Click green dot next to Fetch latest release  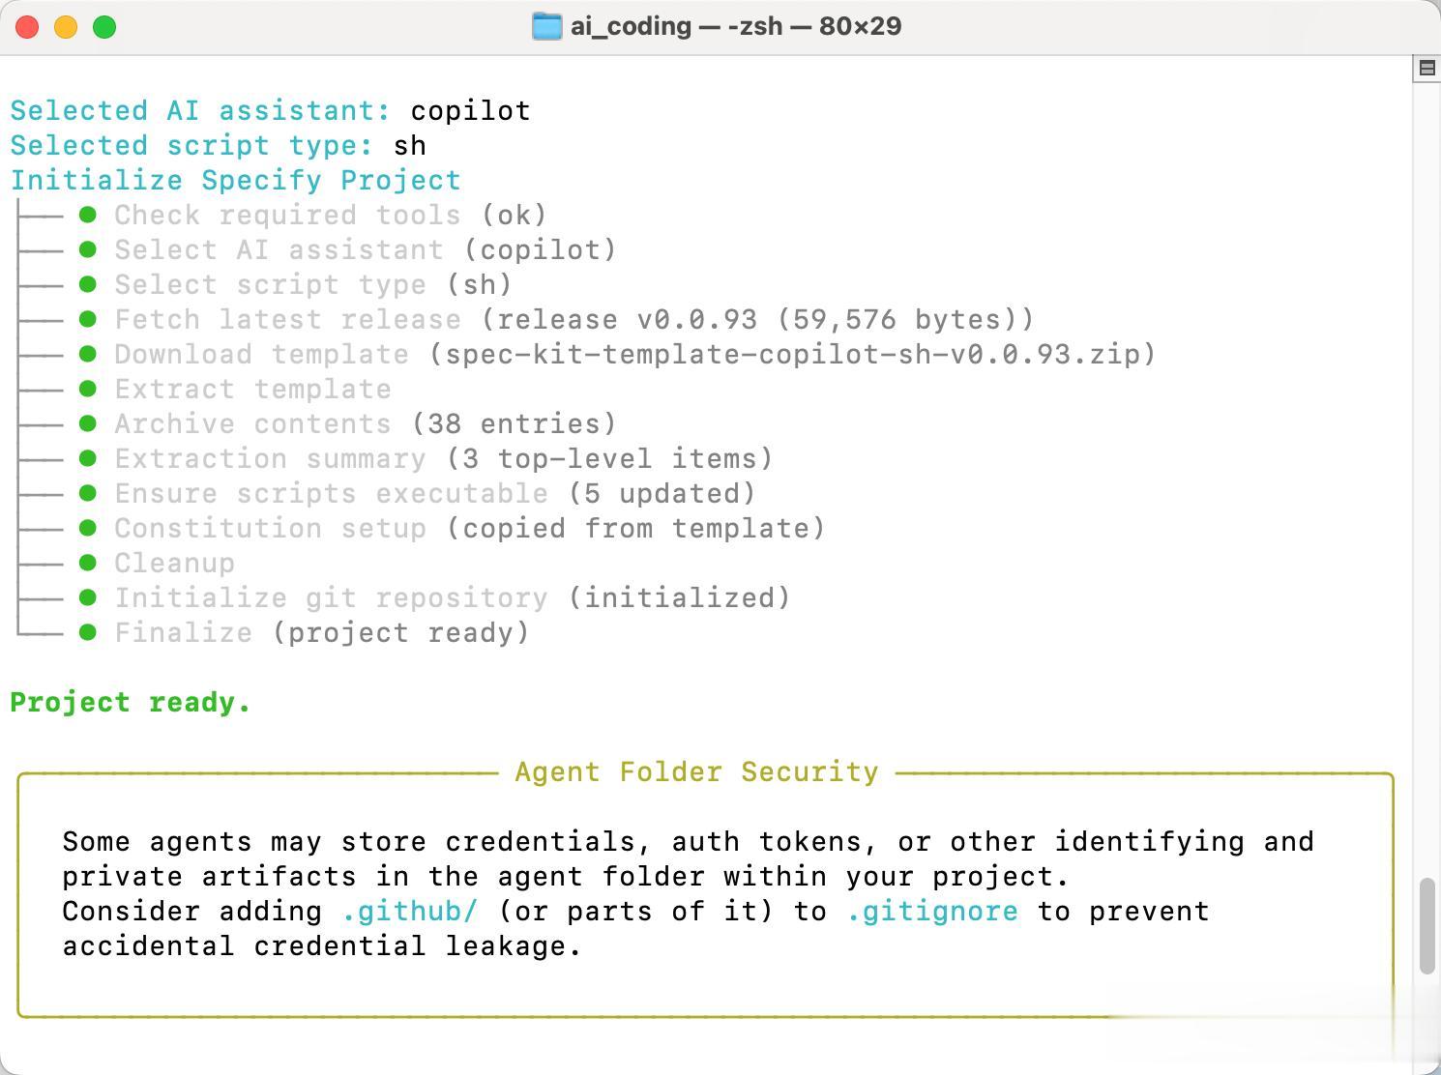(x=88, y=319)
